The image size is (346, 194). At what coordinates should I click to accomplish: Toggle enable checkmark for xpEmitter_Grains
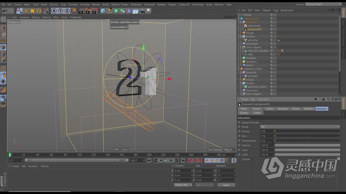[275, 87]
